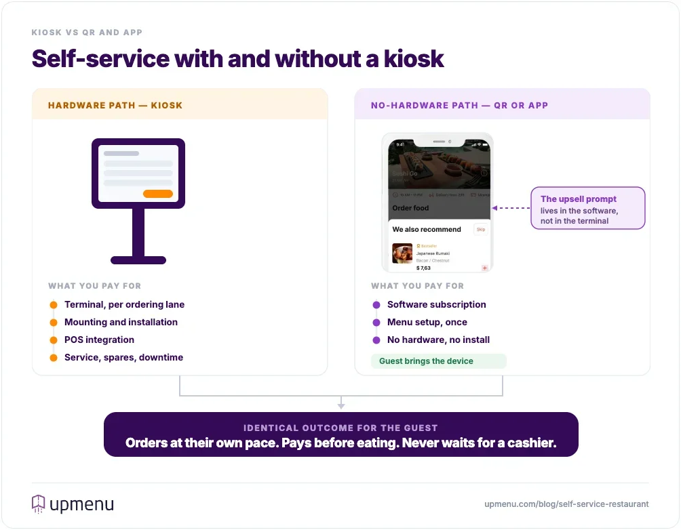Image resolution: width=681 pixels, height=530 pixels.
Task: Click the orange bullet beside 'POS integration'
Action: pos(54,340)
